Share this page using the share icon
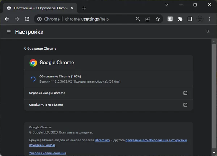 pyautogui.click(x=148, y=19)
